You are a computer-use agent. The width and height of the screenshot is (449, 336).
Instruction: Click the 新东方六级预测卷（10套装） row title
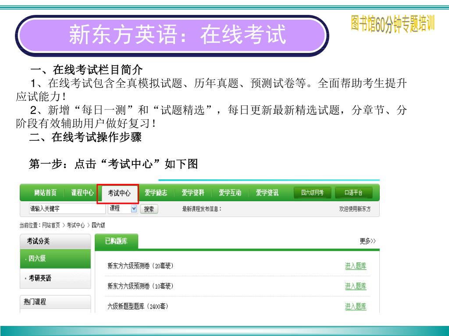pos(140,286)
